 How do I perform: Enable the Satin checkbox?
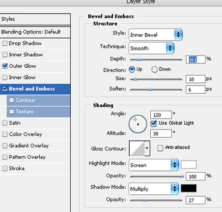pos(5,123)
